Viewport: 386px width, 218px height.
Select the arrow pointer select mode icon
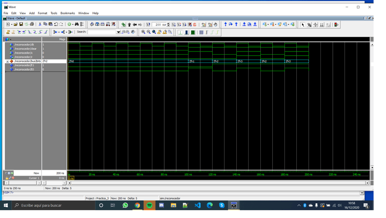303,25
